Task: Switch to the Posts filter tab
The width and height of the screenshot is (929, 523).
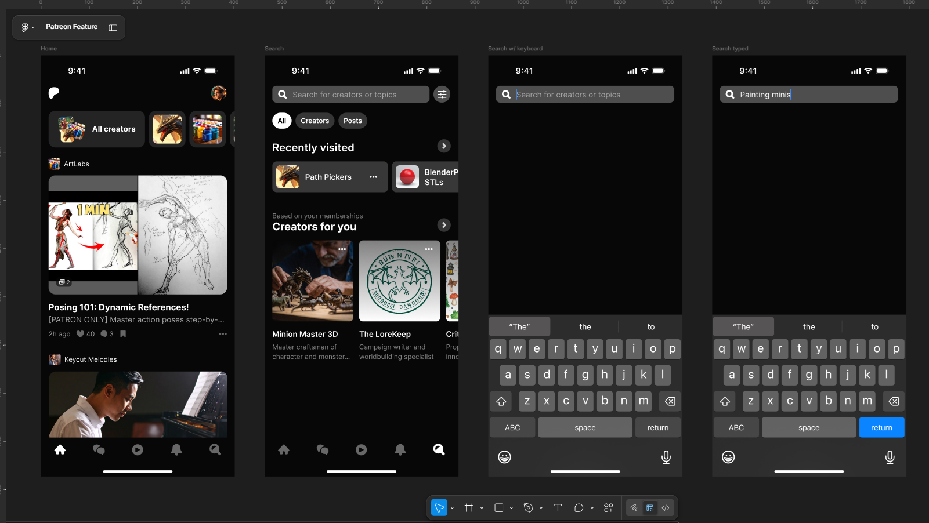Action: coord(353,121)
